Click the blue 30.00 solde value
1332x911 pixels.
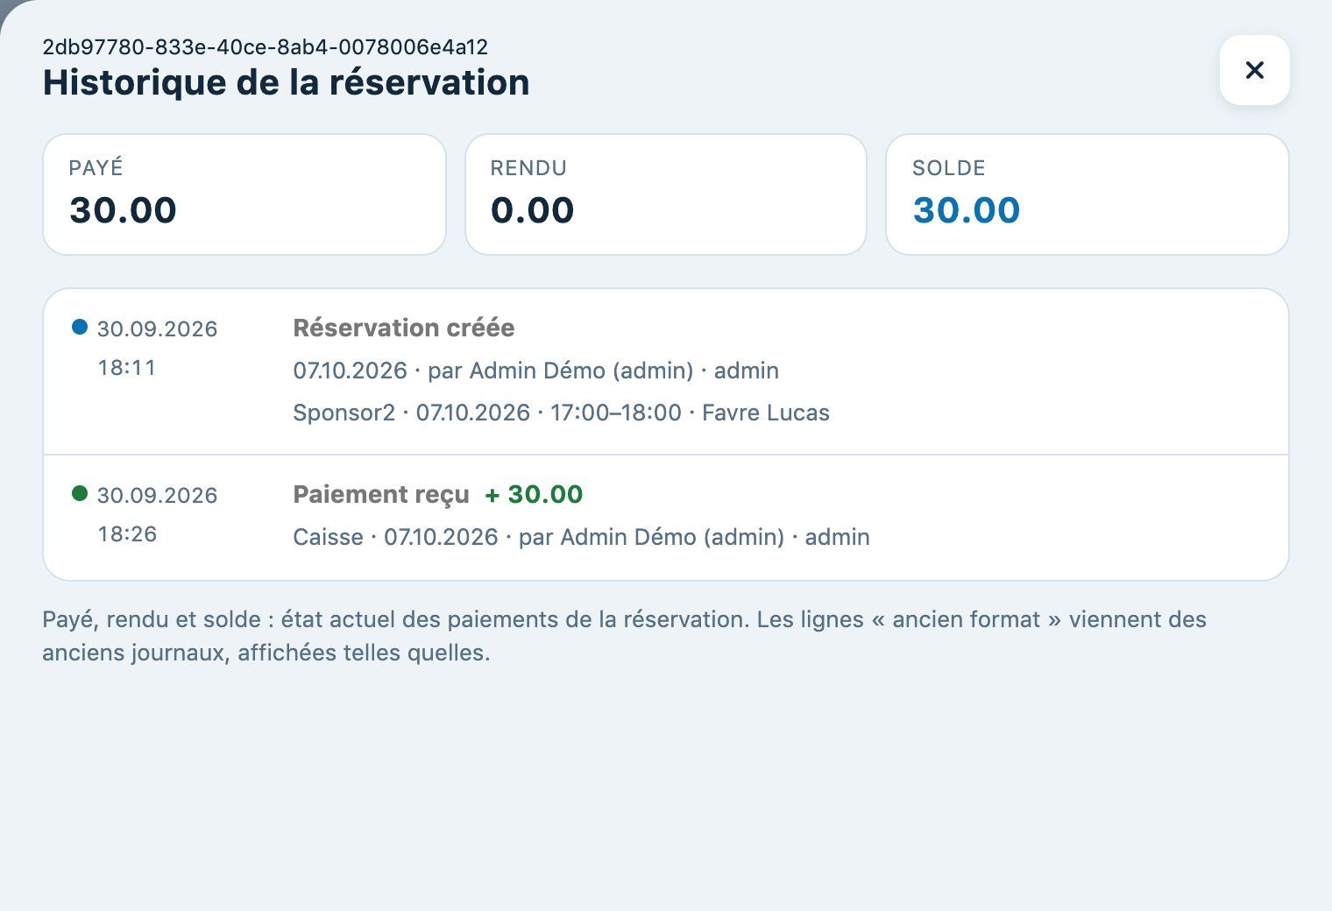click(x=967, y=210)
